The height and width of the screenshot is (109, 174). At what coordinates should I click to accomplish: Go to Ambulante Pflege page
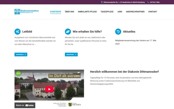[87, 12]
